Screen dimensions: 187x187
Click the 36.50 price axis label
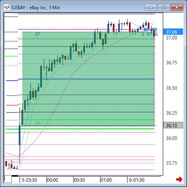172,88
